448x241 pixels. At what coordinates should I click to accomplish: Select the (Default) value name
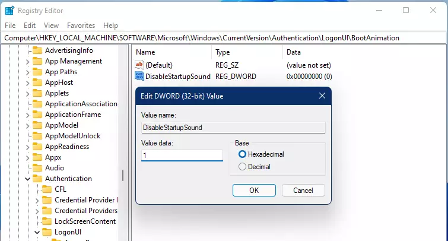[159, 65]
